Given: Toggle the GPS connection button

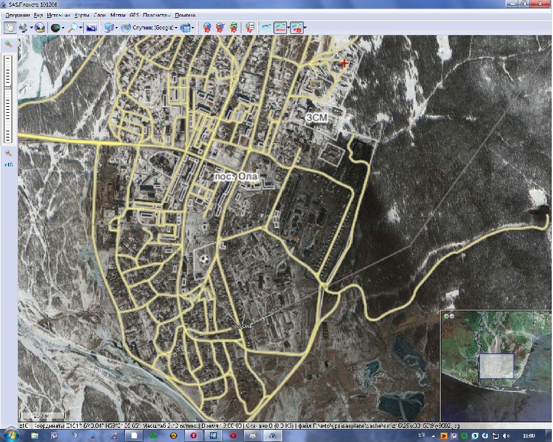Looking at the screenshot, I should pos(266,27).
